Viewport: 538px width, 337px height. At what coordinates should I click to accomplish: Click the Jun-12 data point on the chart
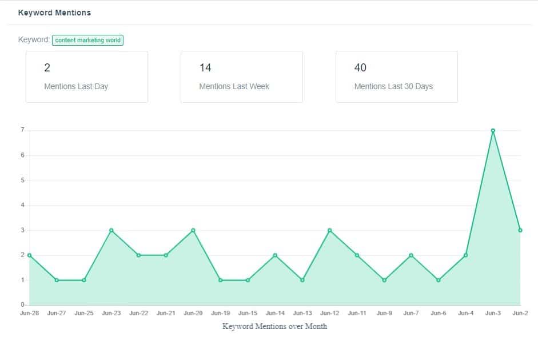tap(329, 231)
